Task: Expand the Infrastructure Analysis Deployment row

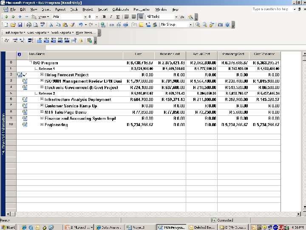Action: (x=42, y=99)
